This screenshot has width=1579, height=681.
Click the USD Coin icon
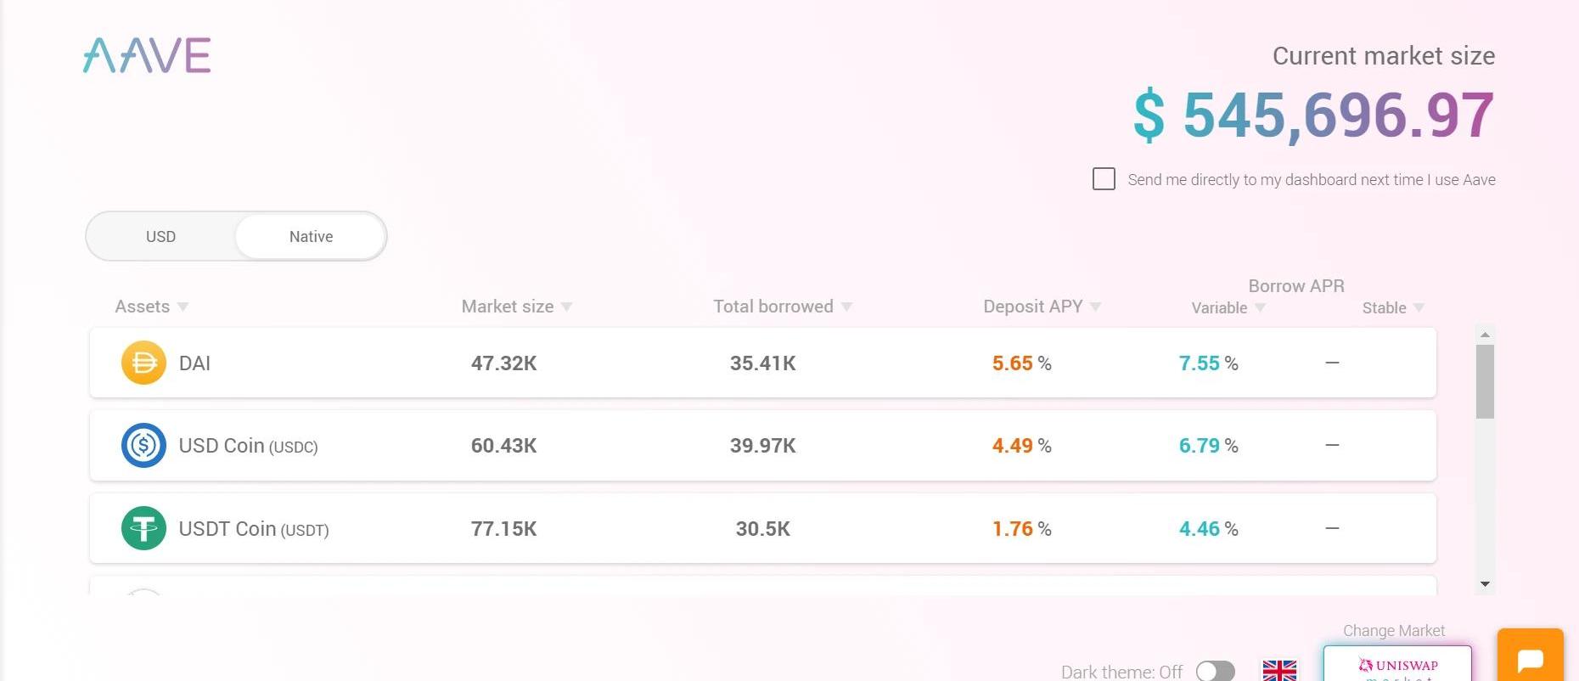point(143,445)
